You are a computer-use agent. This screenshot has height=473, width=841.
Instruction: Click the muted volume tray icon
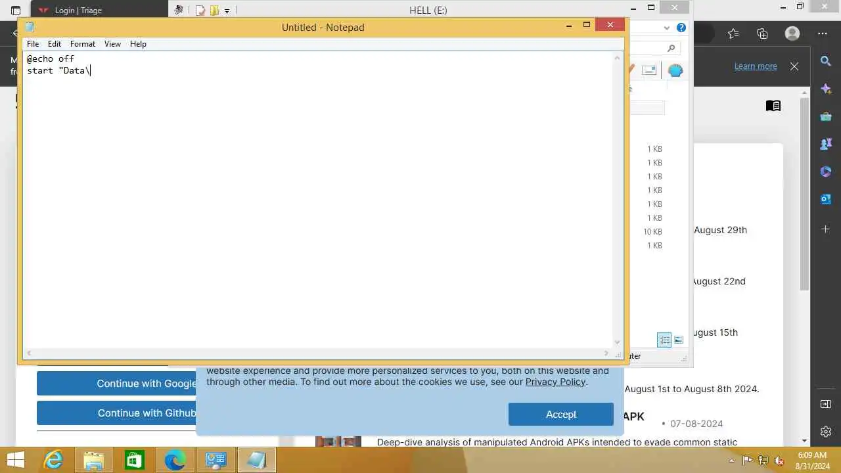[779, 461]
